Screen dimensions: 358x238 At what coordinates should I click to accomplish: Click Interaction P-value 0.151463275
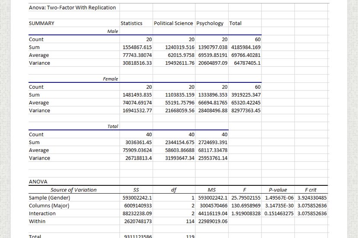click(279, 213)
